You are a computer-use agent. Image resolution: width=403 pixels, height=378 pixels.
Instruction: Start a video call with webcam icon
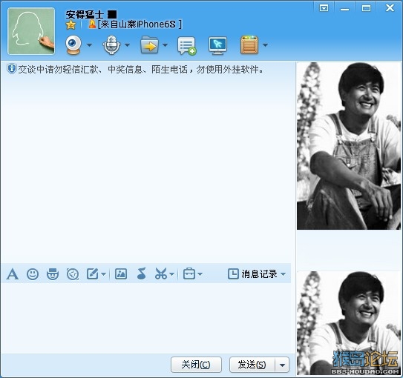pos(73,45)
